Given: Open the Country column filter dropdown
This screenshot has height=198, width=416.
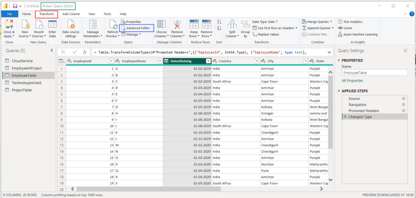Looking at the screenshot, I should 257,61.
